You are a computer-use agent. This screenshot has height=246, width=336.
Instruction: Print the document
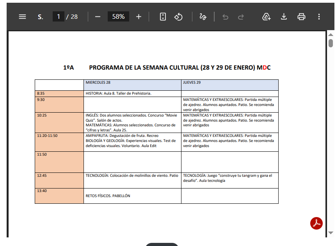point(301,16)
